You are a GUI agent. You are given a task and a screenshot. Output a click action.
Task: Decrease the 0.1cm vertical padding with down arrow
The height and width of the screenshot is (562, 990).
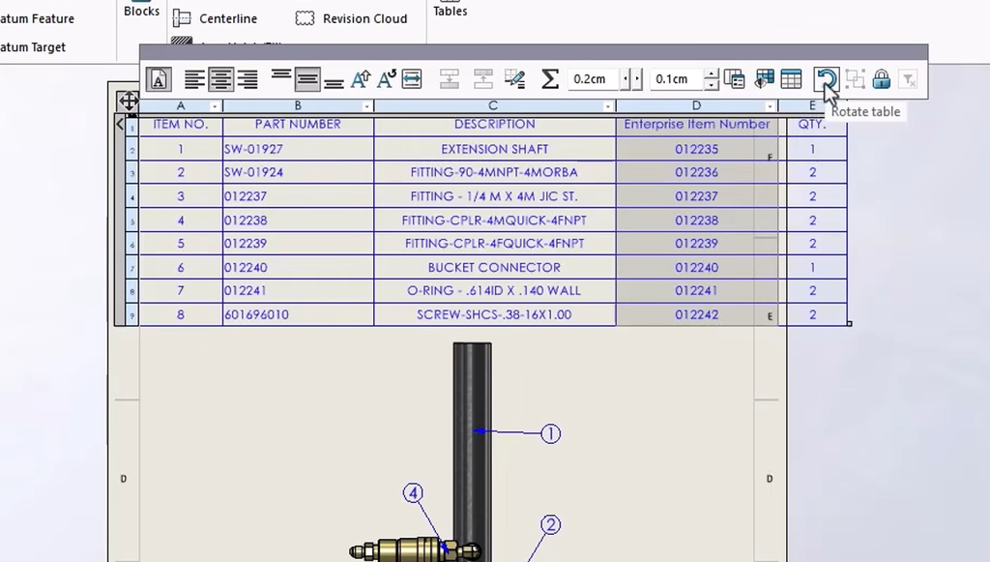pyautogui.click(x=712, y=84)
